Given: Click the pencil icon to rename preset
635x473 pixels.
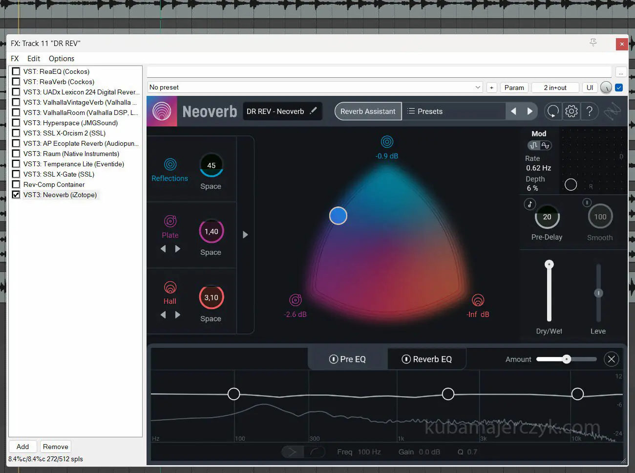Looking at the screenshot, I should 313,111.
